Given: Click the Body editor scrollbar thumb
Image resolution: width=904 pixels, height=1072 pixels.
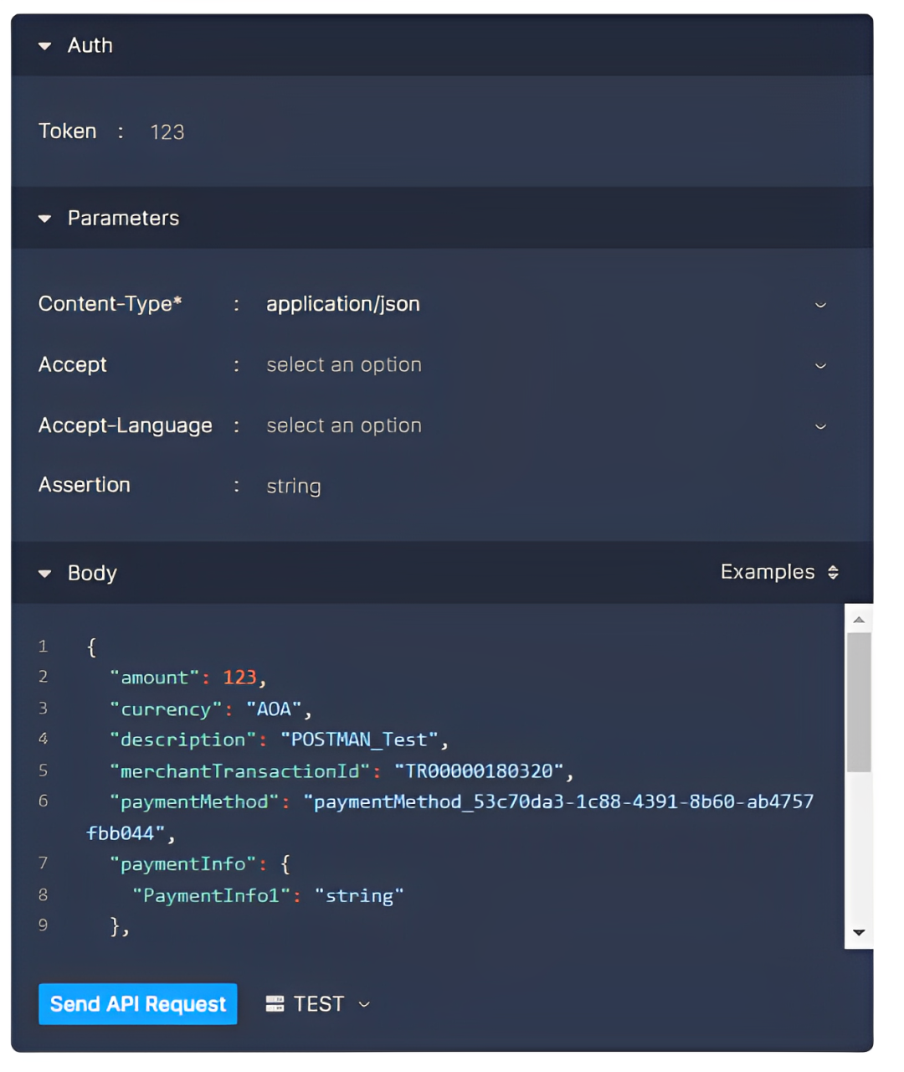Looking at the screenshot, I should pyautogui.click(x=859, y=702).
